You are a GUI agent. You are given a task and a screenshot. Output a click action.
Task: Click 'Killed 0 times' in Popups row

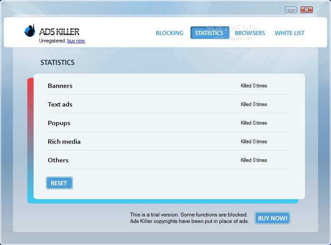pos(254,123)
